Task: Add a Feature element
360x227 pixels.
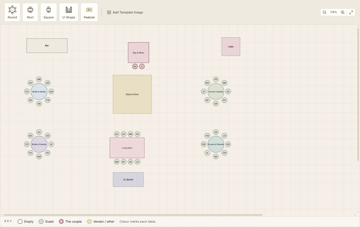Action: [x=89, y=12]
